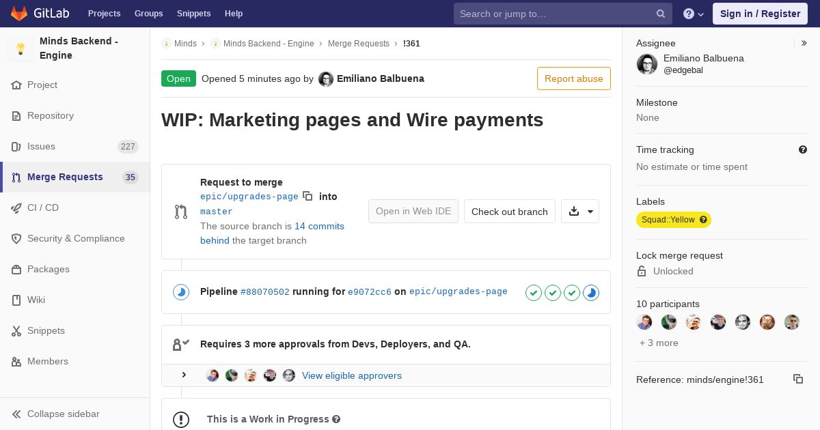Open the download dropdown button
Screen dimensions: 820x430
[580, 212]
